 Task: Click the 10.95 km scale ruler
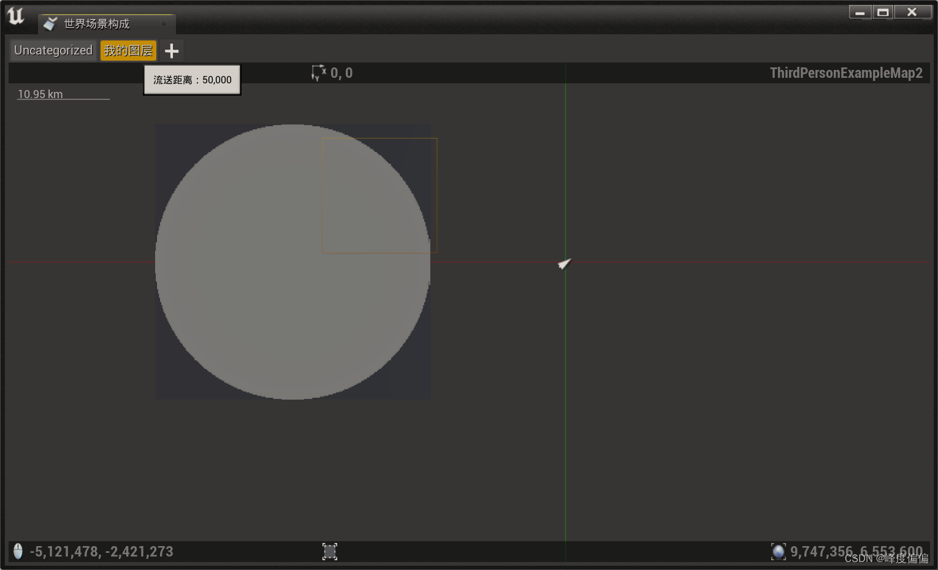click(x=63, y=94)
